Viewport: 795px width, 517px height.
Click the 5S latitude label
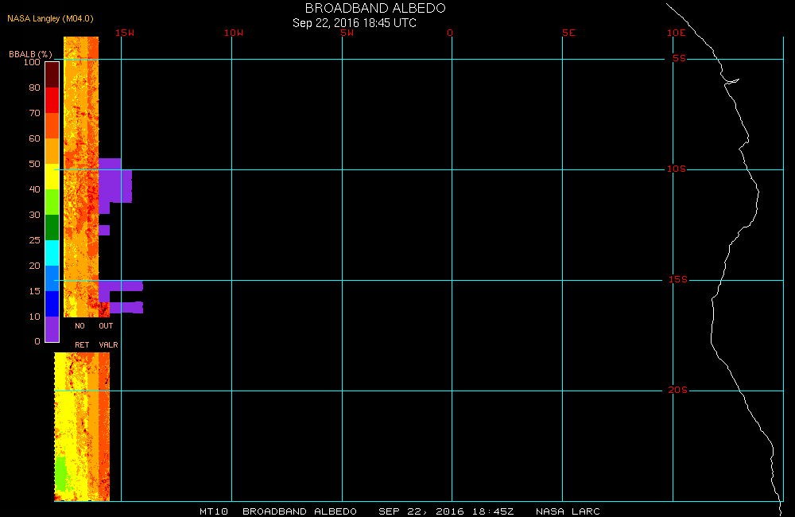[x=679, y=58]
